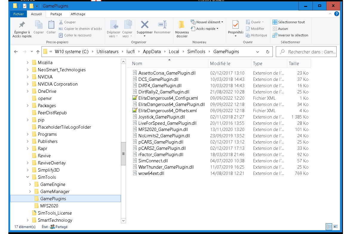Go back with the left arrow
This screenshot has height=234, width=351.
(16, 52)
